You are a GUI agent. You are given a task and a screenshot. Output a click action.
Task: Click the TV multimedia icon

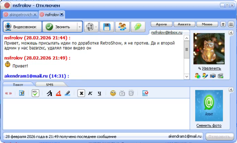pyautogui.click(x=122, y=93)
